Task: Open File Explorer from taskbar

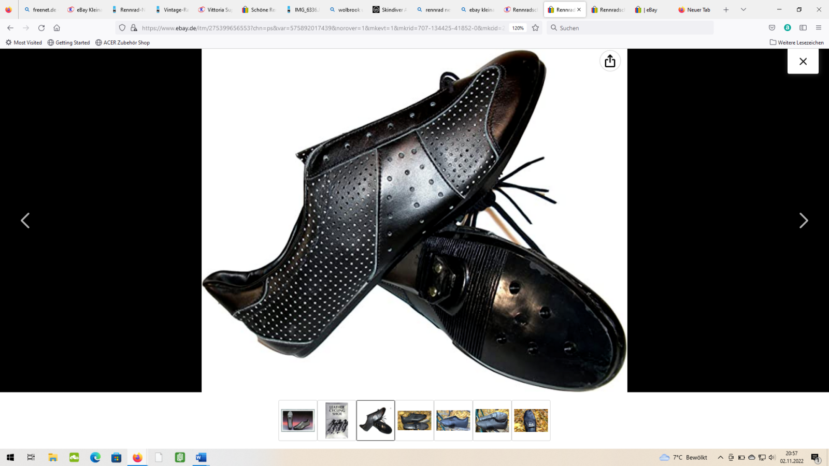Action: tap(52, 457)
